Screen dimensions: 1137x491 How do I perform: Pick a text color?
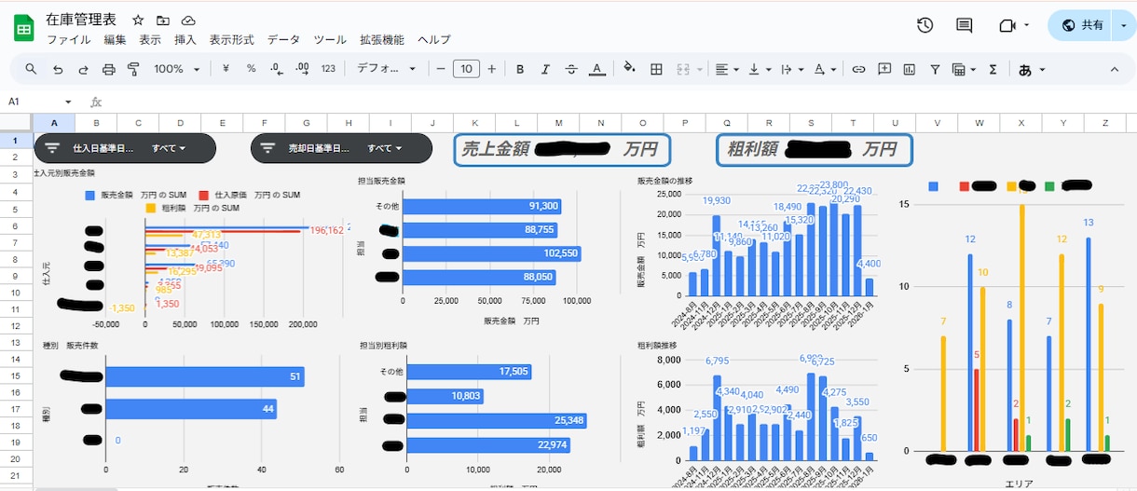click(597, 69)
